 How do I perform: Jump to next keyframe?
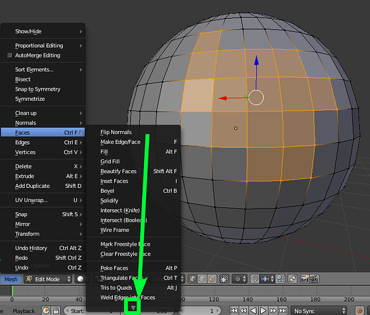point(273,311)
